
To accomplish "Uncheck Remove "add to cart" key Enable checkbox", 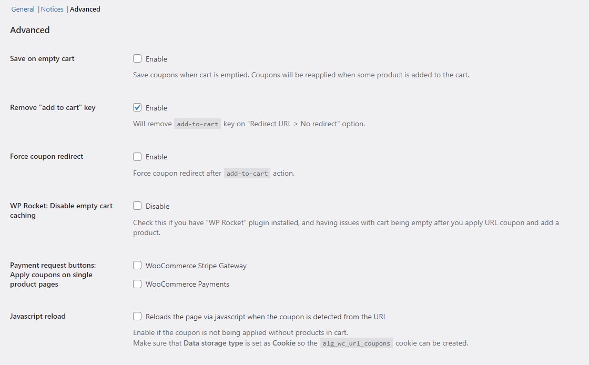I will point(137,107).
